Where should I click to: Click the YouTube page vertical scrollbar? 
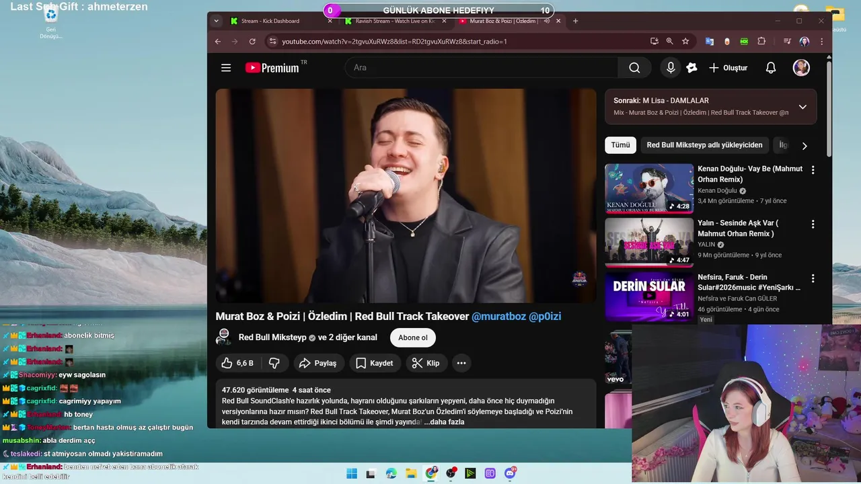[829, 108]
